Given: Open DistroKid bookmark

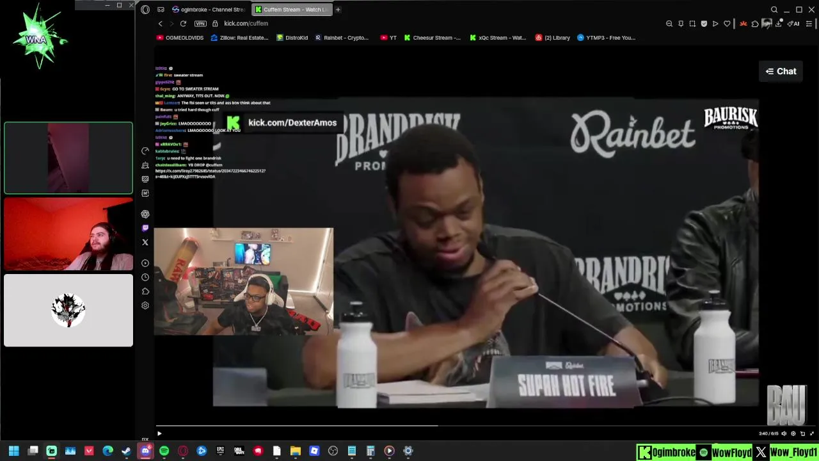Looking at the screenshot, I should click(292, 38).
